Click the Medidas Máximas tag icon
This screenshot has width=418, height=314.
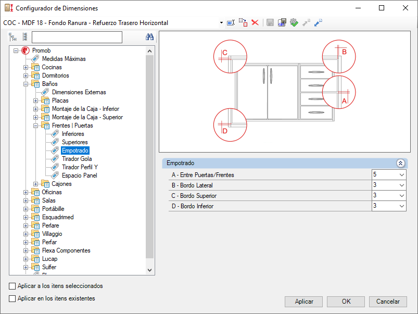click(x=35, y=59)
